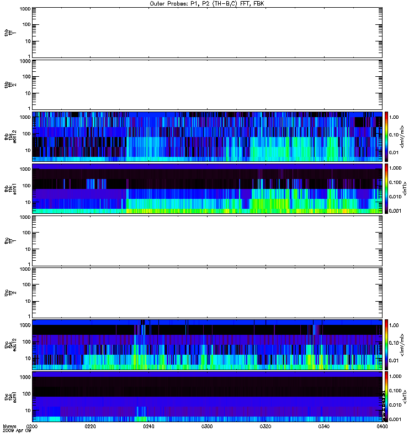
Task: Click the 1000 y-tick of top thb fff 1 panel
Action: 25,9
